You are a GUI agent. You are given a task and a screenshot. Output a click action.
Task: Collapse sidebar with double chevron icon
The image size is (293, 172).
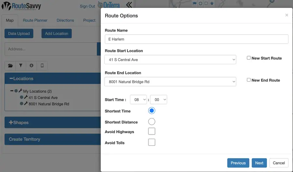[129, 5]
